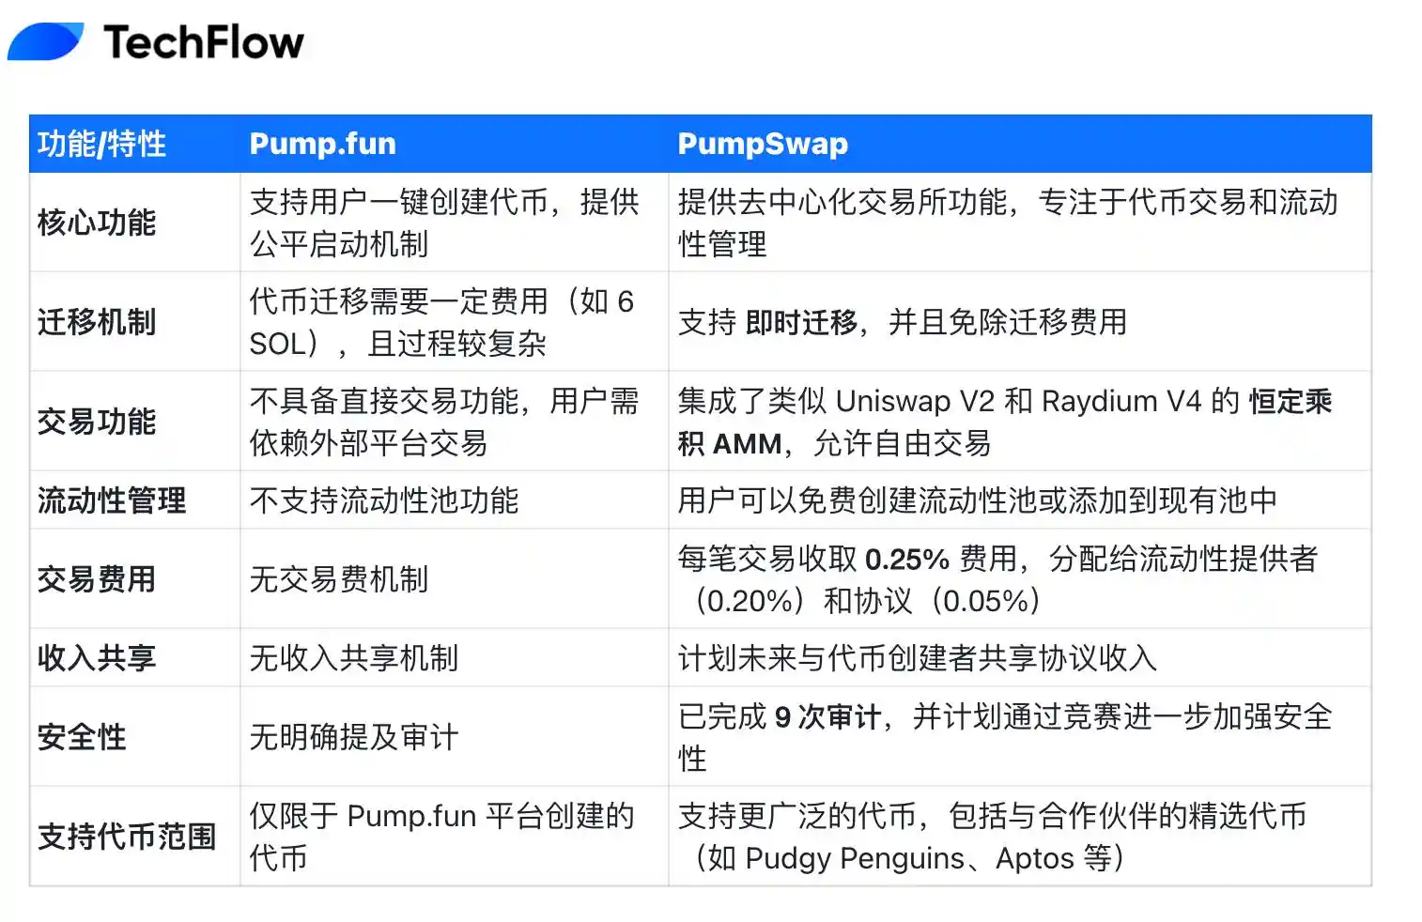Select the 迁移机制 row label

pos(96,322)
